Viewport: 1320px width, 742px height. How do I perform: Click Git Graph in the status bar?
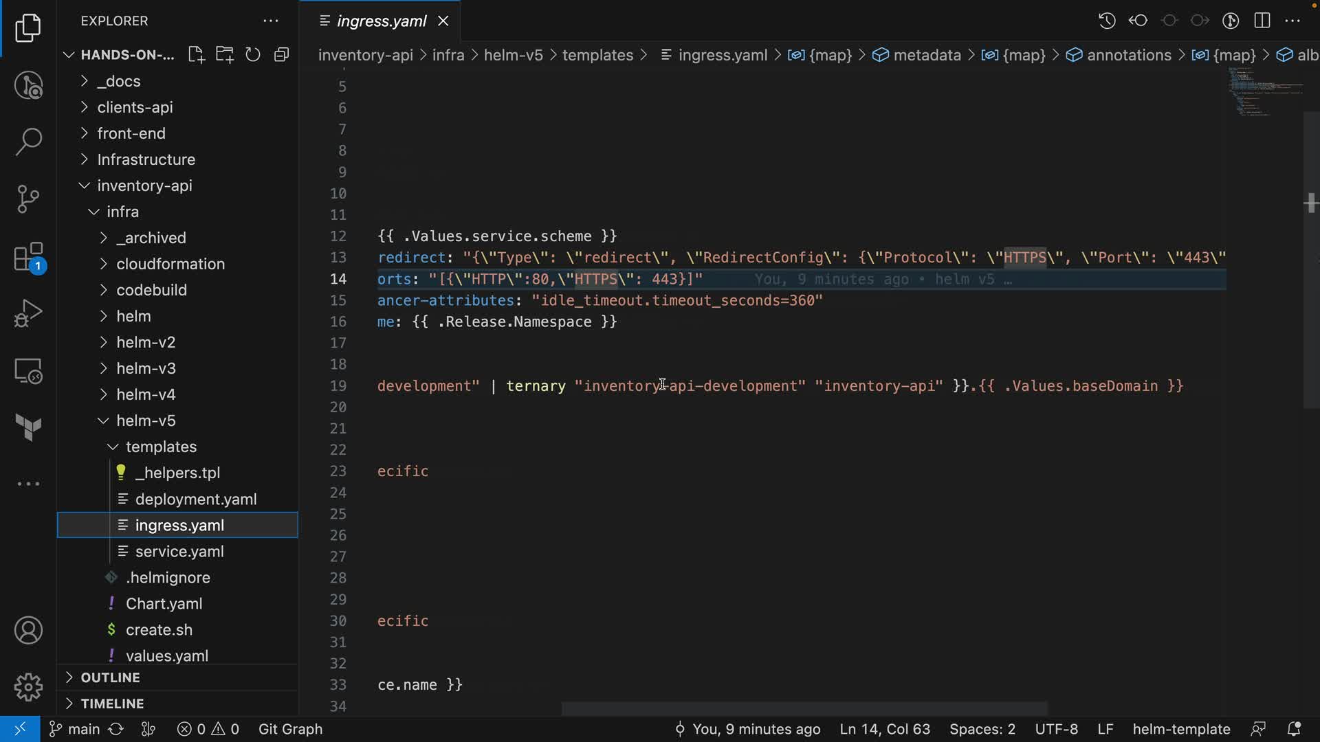(290, 729)
